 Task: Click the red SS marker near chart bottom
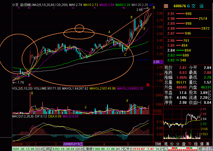148,85
